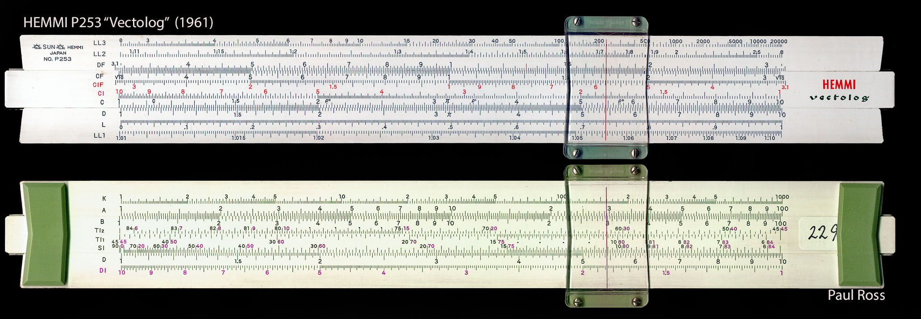This screenshot has height=319, width=921.
Task: Select the red CI scale label
Action: pyautogui.click(x=101, y=94)
